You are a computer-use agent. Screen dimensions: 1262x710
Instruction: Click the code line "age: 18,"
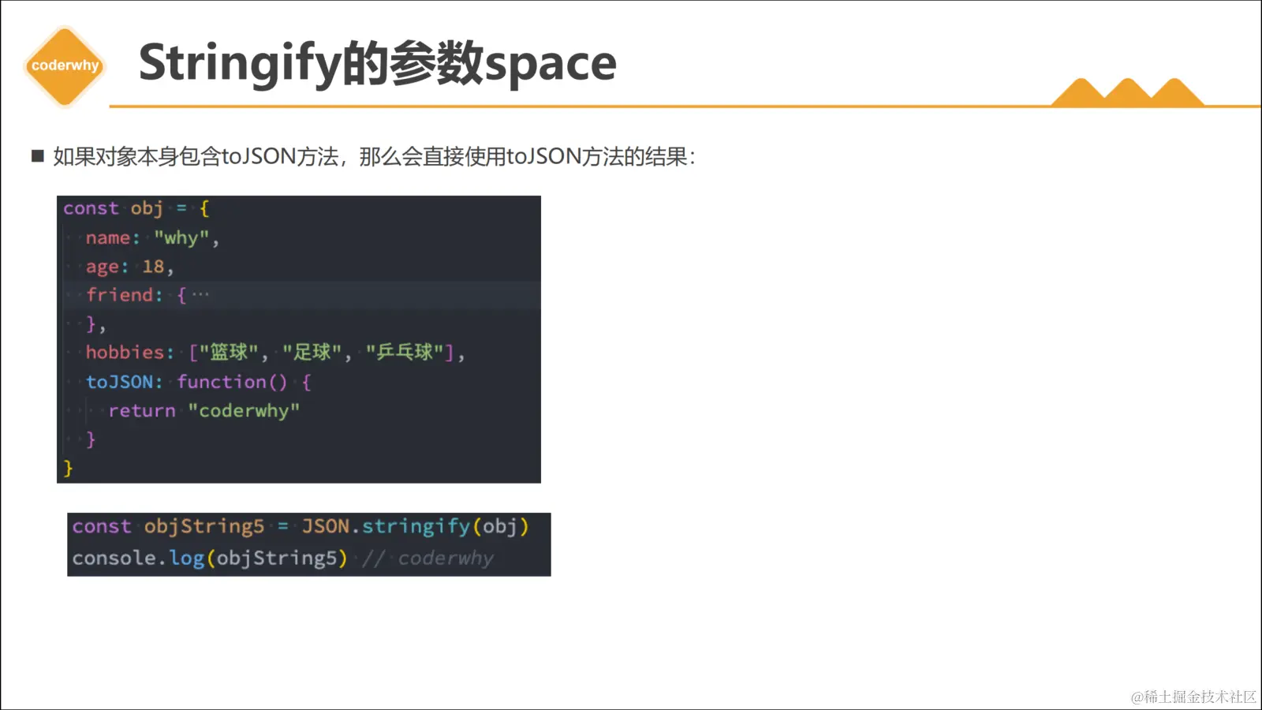point(129,267)
